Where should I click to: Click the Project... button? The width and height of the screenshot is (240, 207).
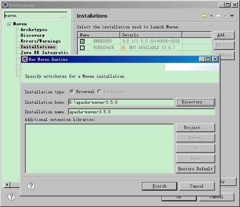click(x=196, y=127)
